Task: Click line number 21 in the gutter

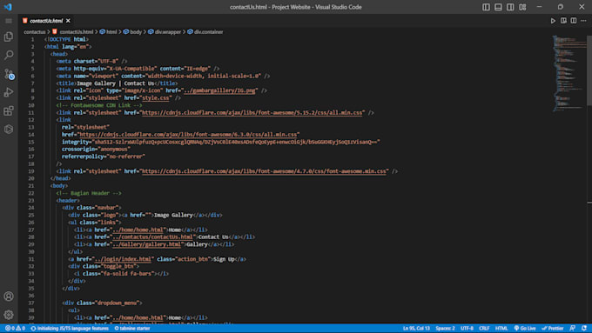Action: pos(31,186)
